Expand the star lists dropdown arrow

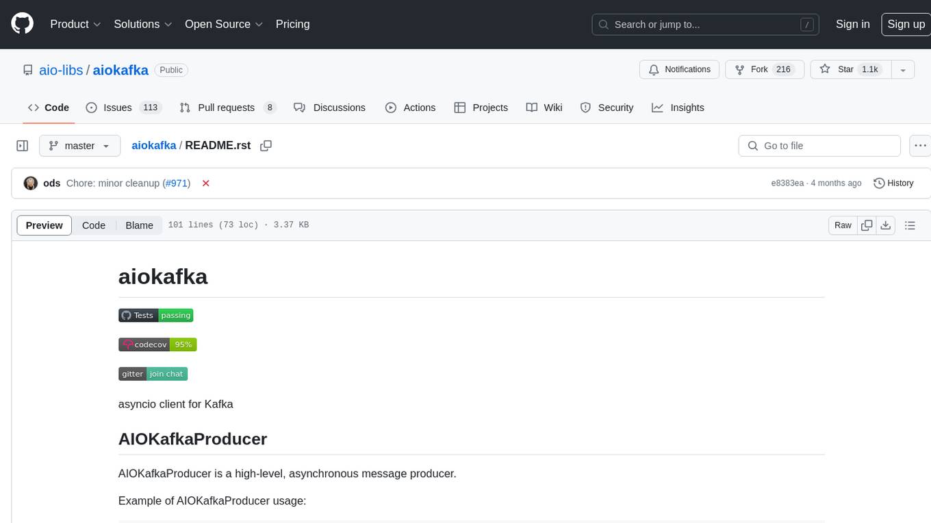coord(903,70)
